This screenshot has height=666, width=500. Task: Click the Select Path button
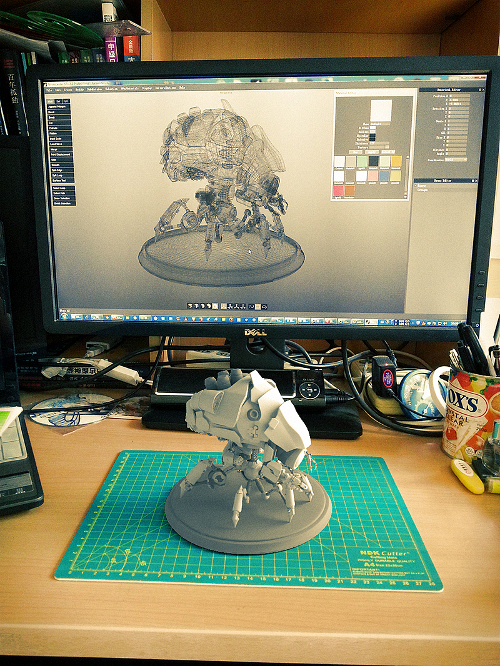(x=64, y=193)
